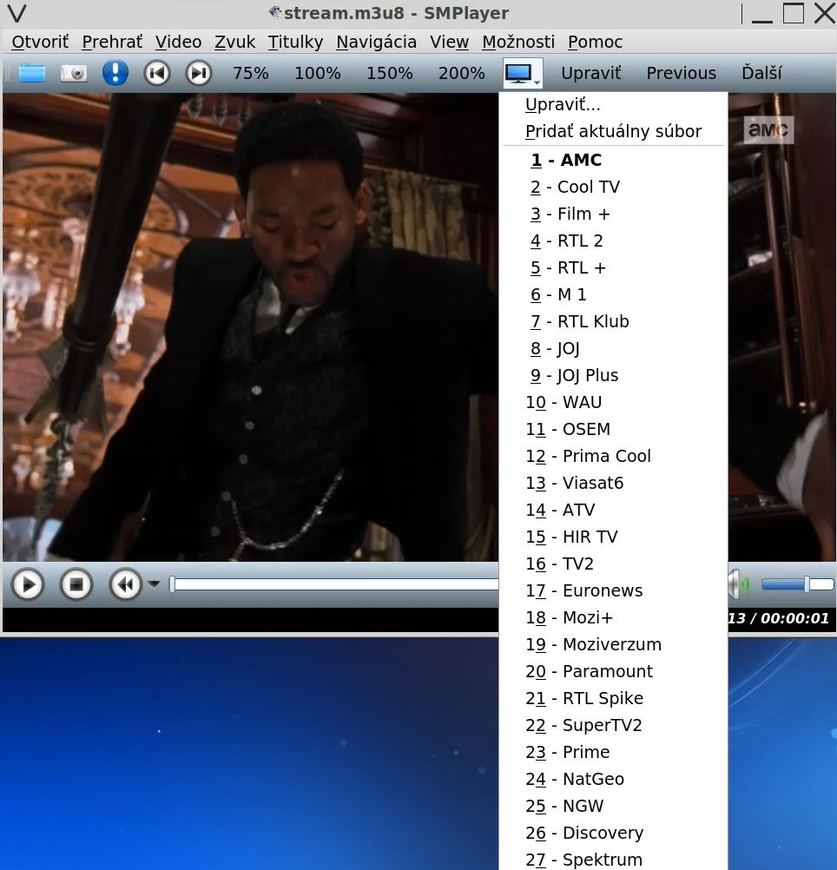The height and width of the screenshot is (870, 837).
Task: Click the rewind button
Action: point(125,585)
